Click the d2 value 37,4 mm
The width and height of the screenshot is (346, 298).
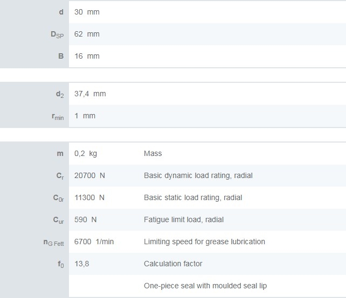(90, 94)
